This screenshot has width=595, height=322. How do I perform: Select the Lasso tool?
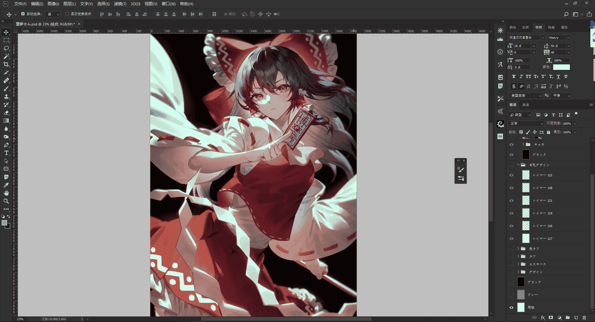tap(6, 48)
